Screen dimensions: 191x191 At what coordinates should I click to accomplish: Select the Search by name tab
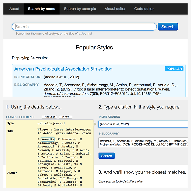tap(41, 9)
